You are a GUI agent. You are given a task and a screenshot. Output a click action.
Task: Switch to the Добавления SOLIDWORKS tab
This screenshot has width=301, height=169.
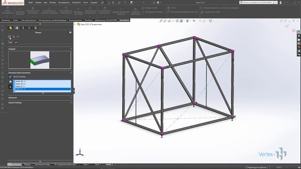tap(106, 20)
